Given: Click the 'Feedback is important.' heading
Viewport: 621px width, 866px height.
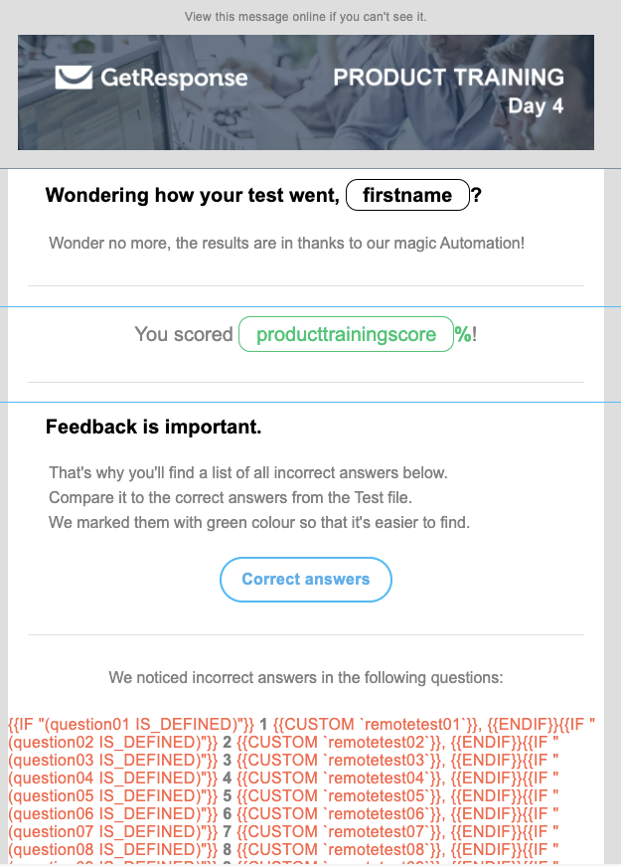Looking at the screenshot, I should (x=153, y=427).
